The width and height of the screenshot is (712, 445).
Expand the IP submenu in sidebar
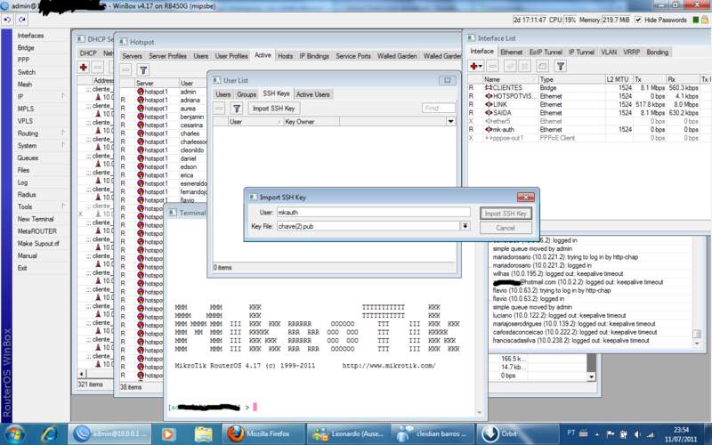coord(63,96)
